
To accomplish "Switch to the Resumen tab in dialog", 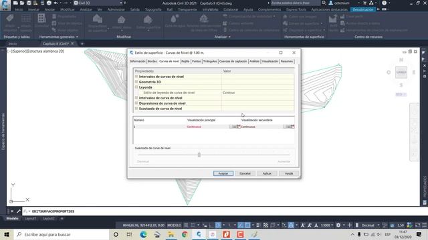I will [287, 61].
